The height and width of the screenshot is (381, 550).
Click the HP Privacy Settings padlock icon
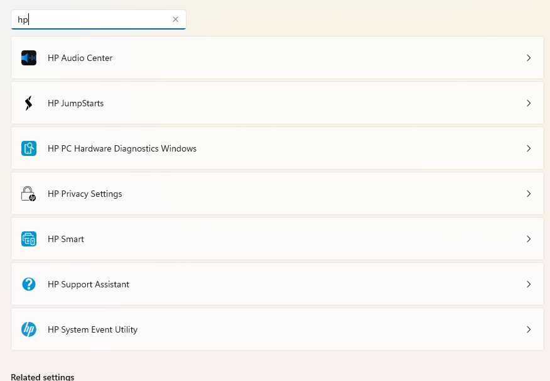(x=28, y=194)
